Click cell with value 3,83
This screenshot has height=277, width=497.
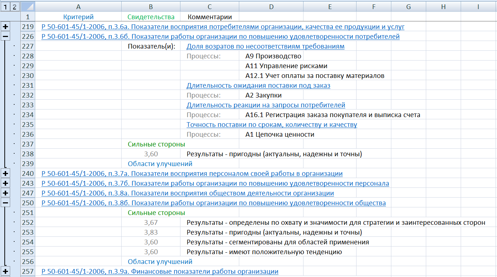(151, 232)
